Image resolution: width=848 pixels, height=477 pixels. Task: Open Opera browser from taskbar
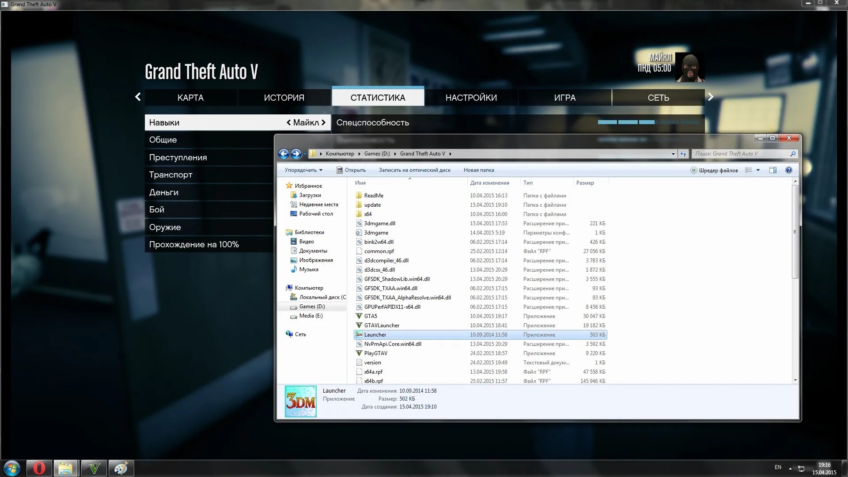tap(39, 468)
